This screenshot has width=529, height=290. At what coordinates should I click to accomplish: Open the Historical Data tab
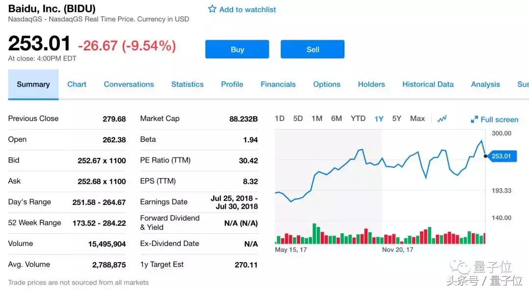pyautogui.click(x=428, y=84)
